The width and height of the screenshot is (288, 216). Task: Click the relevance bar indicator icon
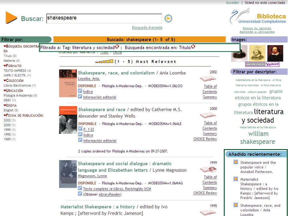104,61
